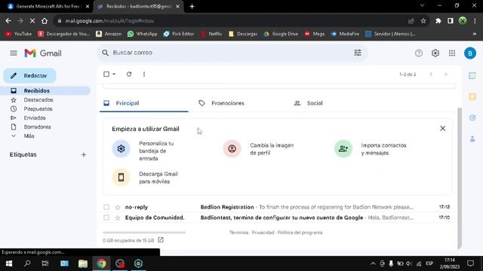Open Chrome from the Windows taskbar
This screenshot has width=483, height=271.
coord(101,263)
